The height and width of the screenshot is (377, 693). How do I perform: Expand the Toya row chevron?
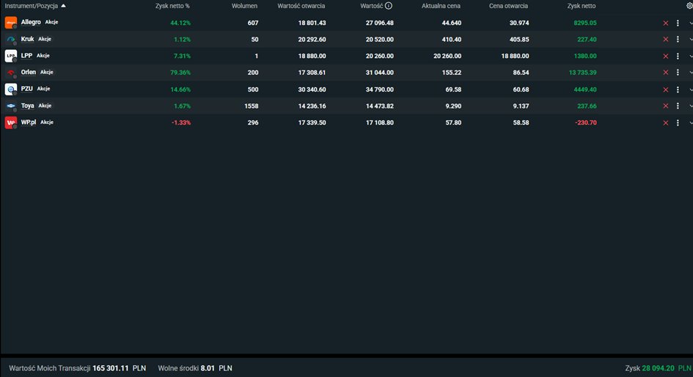[x=691, y=106]
